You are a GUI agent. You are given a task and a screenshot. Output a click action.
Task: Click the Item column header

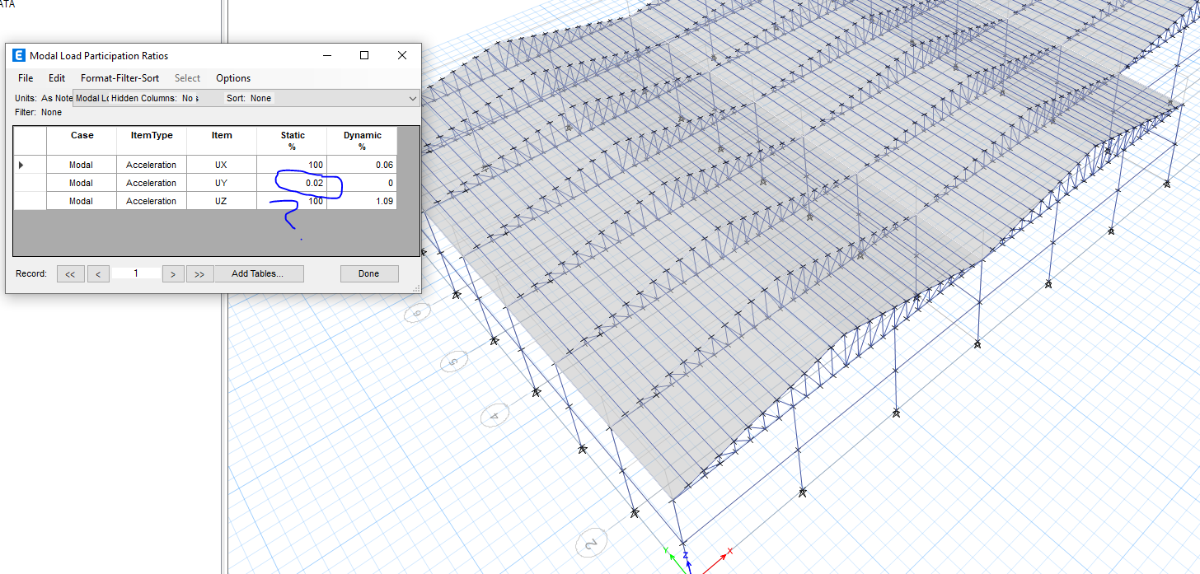(222, 140)
